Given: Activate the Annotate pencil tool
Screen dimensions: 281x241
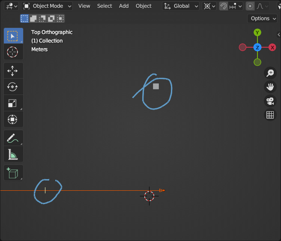Looking at the screenshot, I should [x=13, y=138].
